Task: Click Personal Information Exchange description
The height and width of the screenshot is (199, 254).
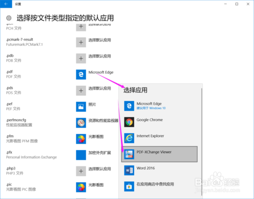Action: [x=31, y=157]
